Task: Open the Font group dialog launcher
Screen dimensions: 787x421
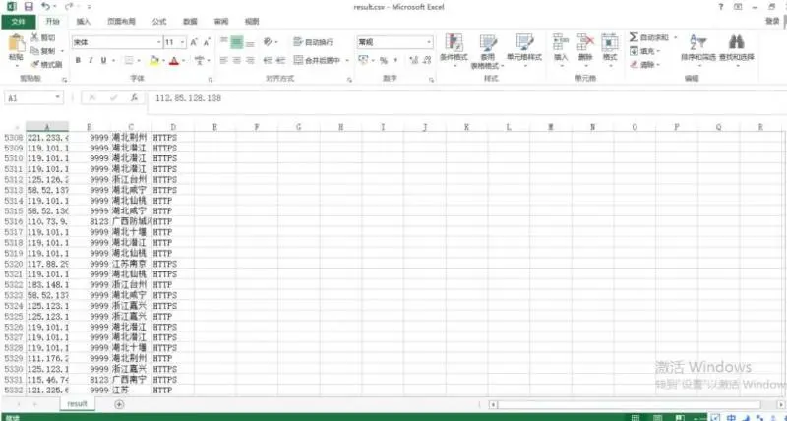Action: (x=211, y=80)
